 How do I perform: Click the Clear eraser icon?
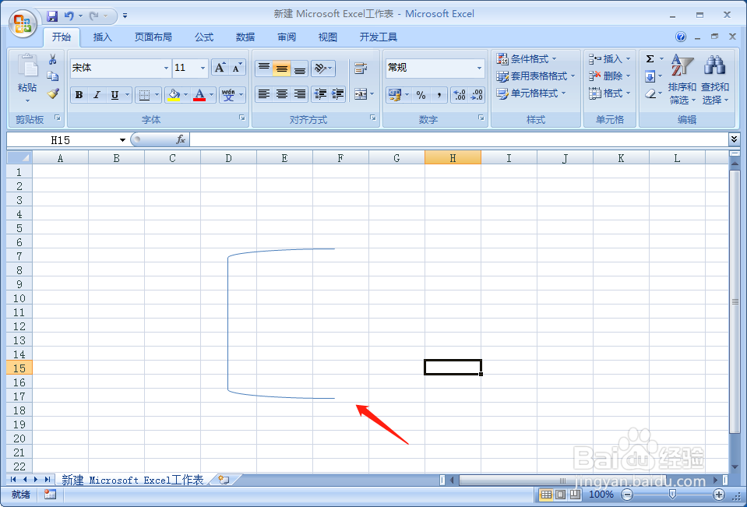650,94
